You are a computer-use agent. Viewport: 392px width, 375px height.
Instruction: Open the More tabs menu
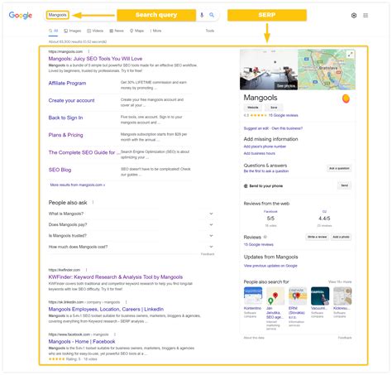click(155, 31)
